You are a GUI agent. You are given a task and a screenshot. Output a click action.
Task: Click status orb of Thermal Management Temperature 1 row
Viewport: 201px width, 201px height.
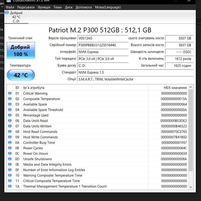click(10, 186)
